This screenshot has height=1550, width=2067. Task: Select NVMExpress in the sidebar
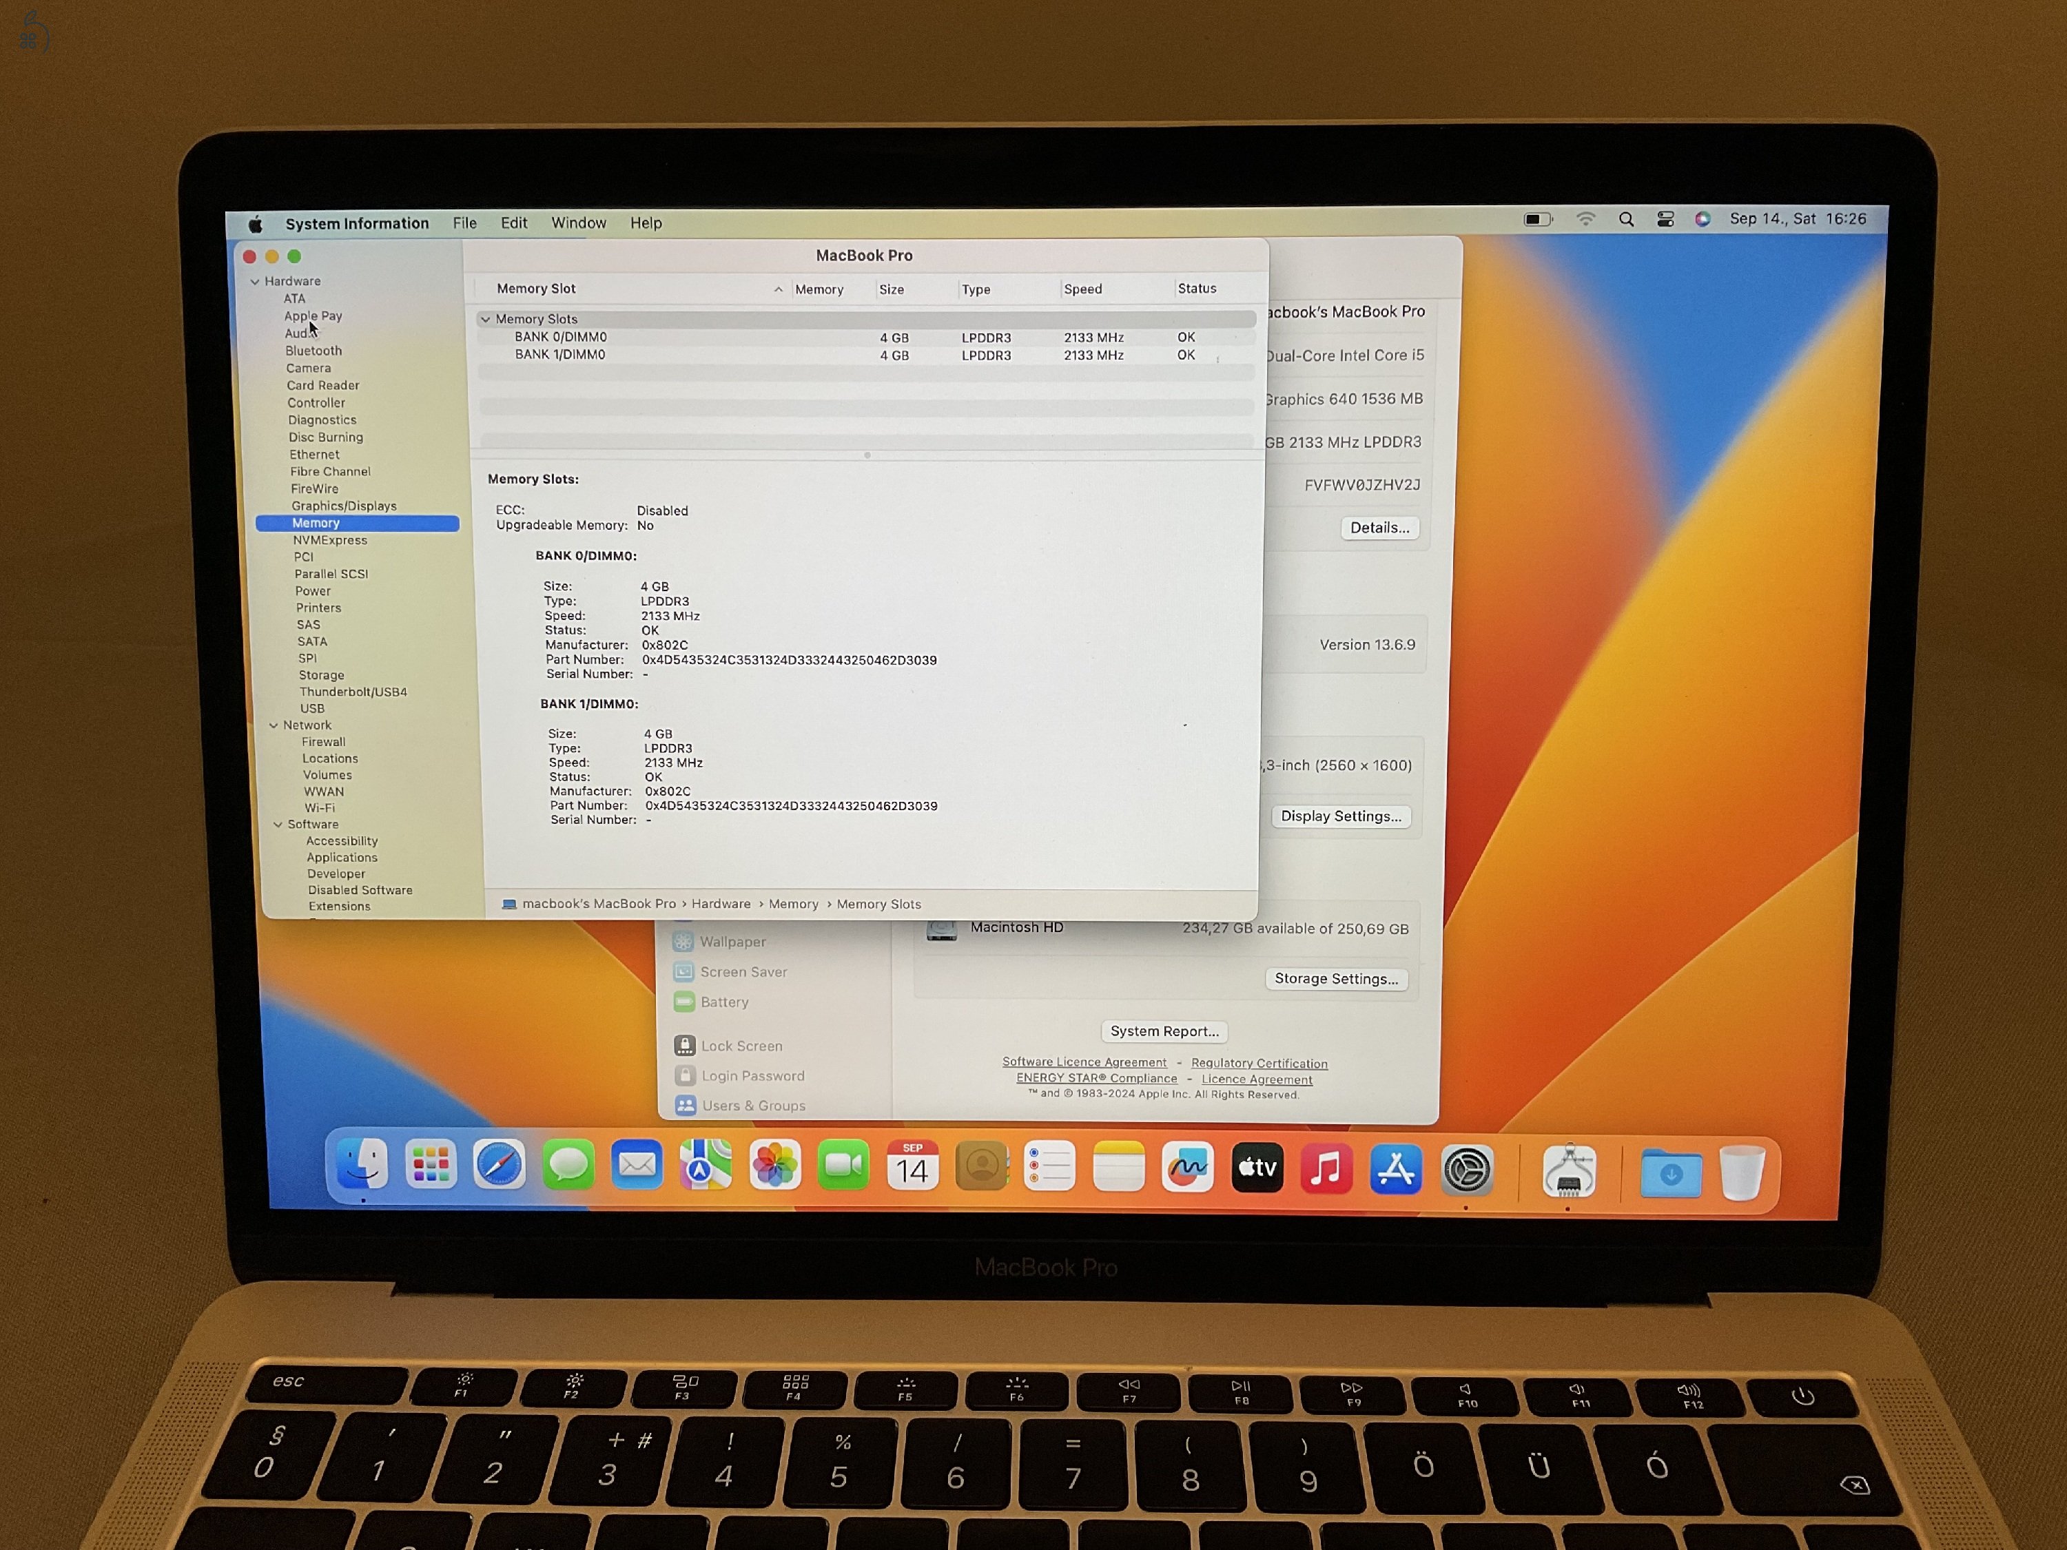coord(330,541)
